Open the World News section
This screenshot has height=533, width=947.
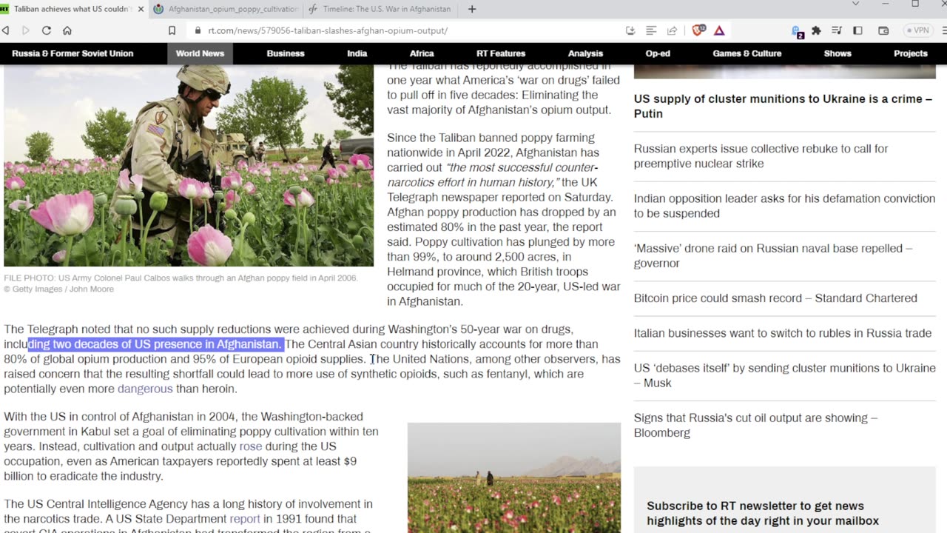tap(200, 53)
